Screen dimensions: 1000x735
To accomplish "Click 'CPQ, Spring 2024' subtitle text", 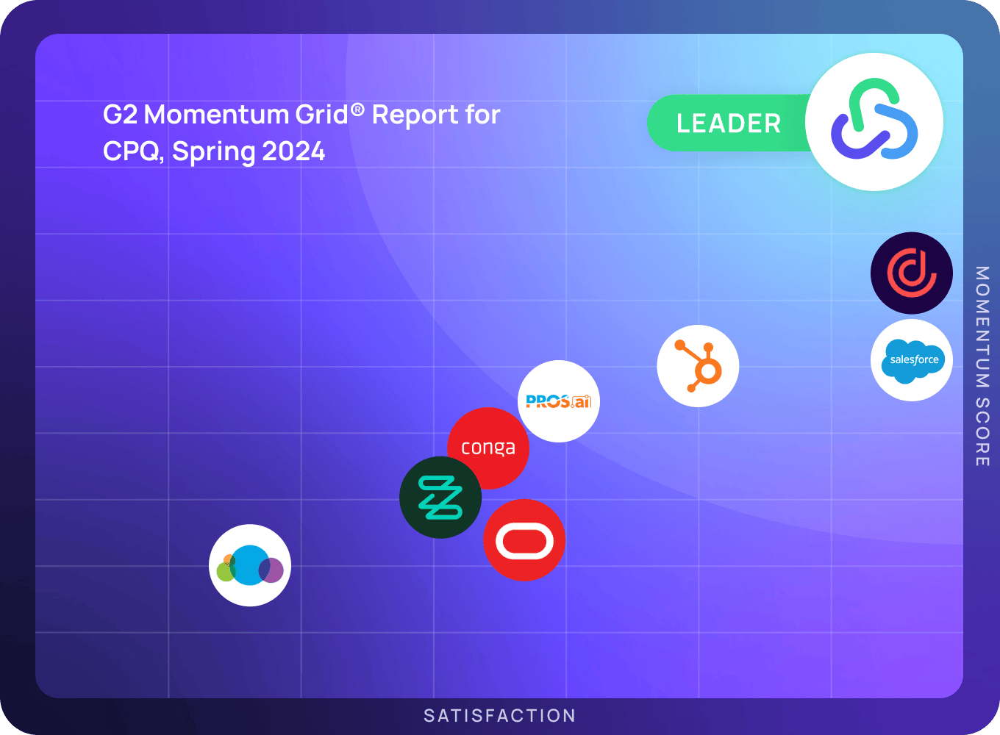I will click(x=213, y=151).
